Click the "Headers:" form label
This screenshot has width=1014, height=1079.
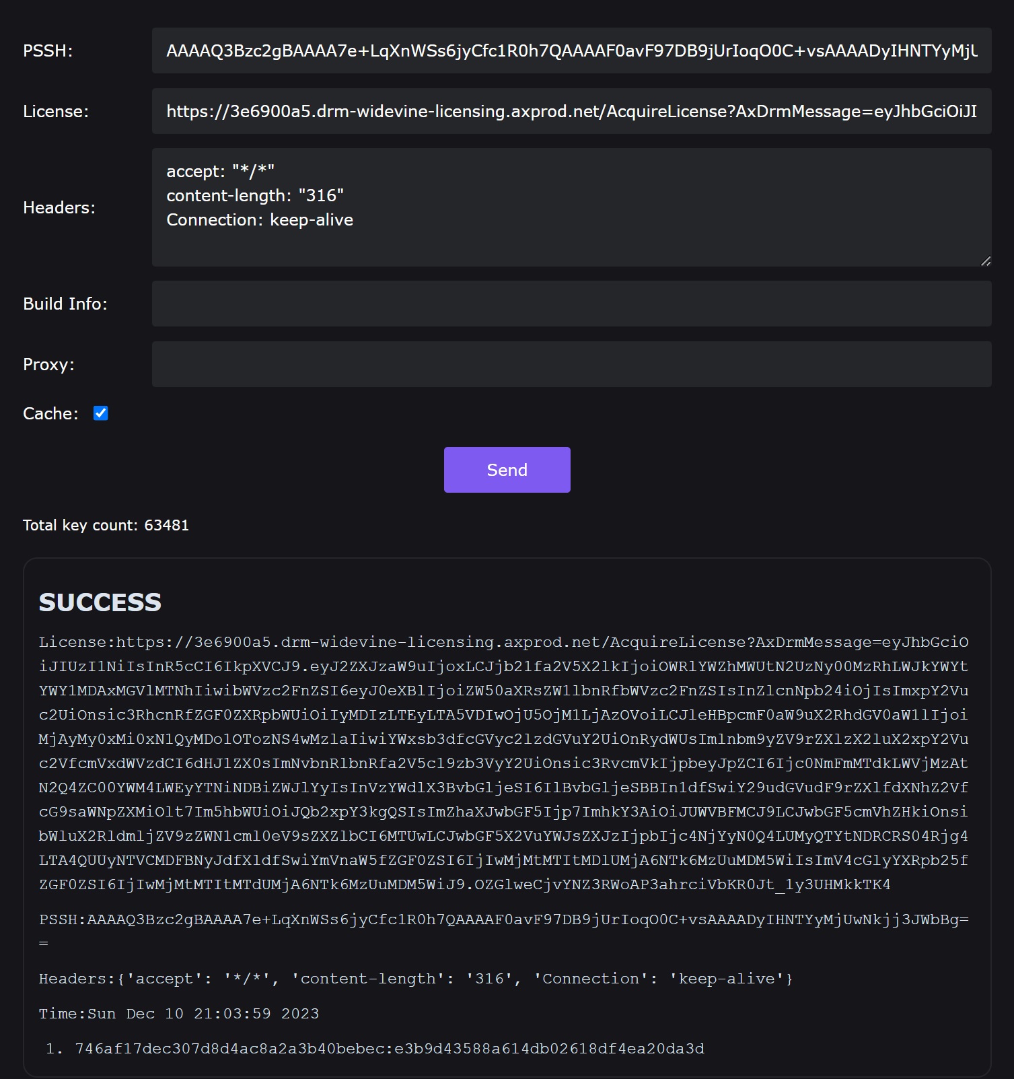(x=59, y=207)
